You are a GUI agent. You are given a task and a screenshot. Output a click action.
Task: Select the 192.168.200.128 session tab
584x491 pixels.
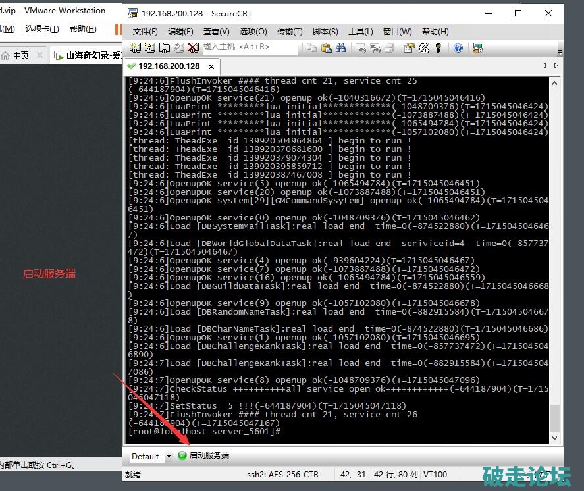pyautogui.click(x=168, y=66)
